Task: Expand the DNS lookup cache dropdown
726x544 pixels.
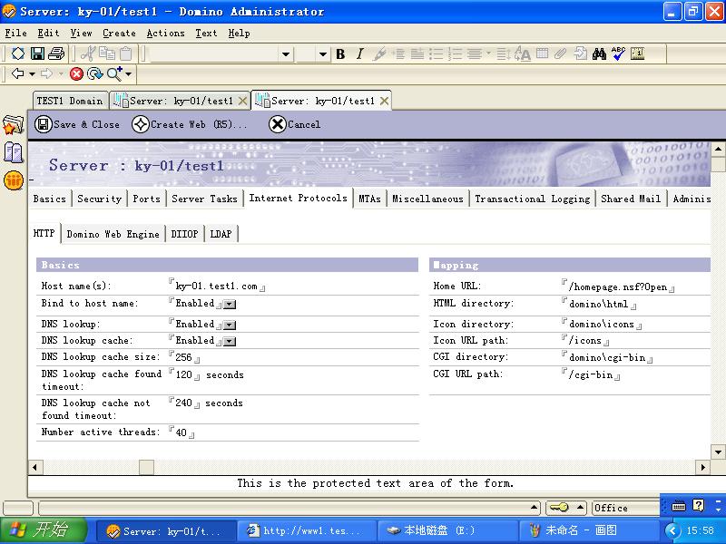Action: click(230, 341)
